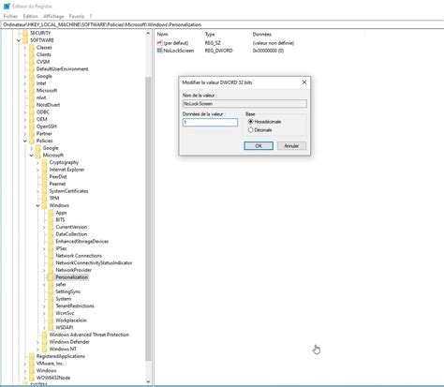Screen dimensions: 444x387
Task: Click the TPM folder icon
Action: [45, 198]
